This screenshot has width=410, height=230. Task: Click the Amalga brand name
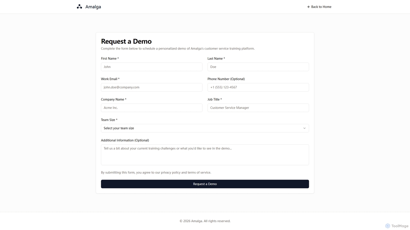point(93,7)
